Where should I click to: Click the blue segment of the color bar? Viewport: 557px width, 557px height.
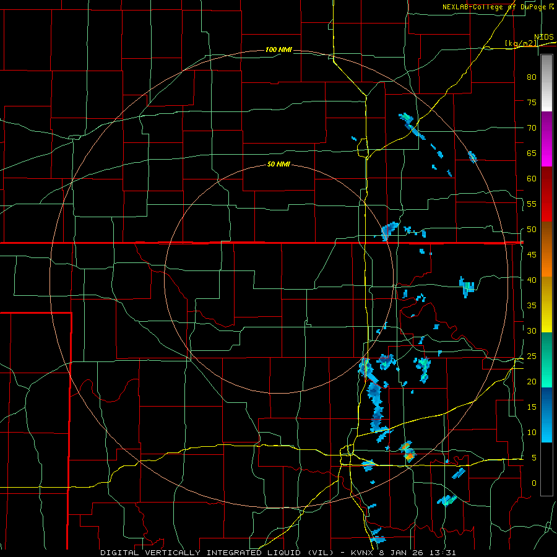[x=546, y=415]
